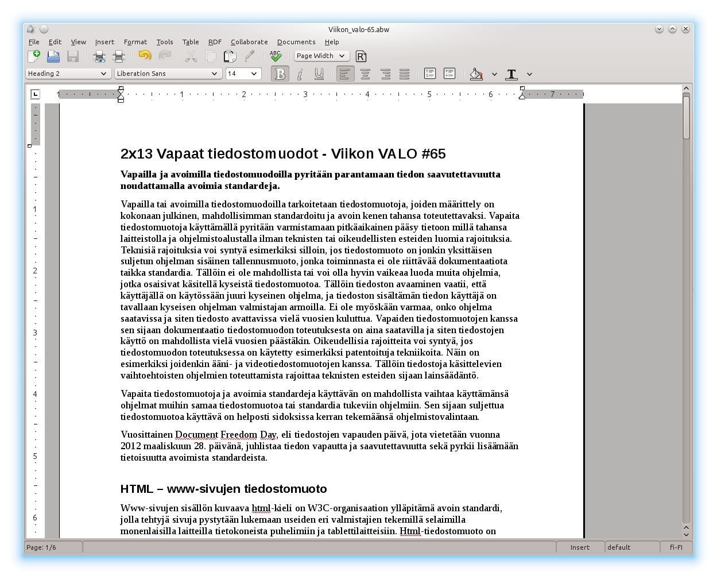Open the View menu
The height and width of the screenshot is (579, 717).
(79, 42)
